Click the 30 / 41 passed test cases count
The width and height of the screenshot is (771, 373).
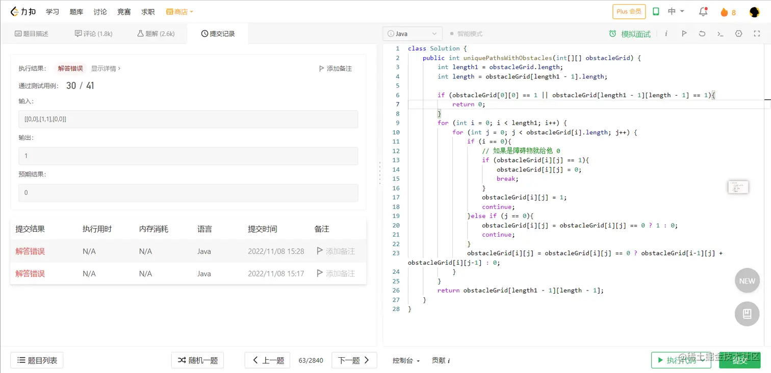(80, 85)
